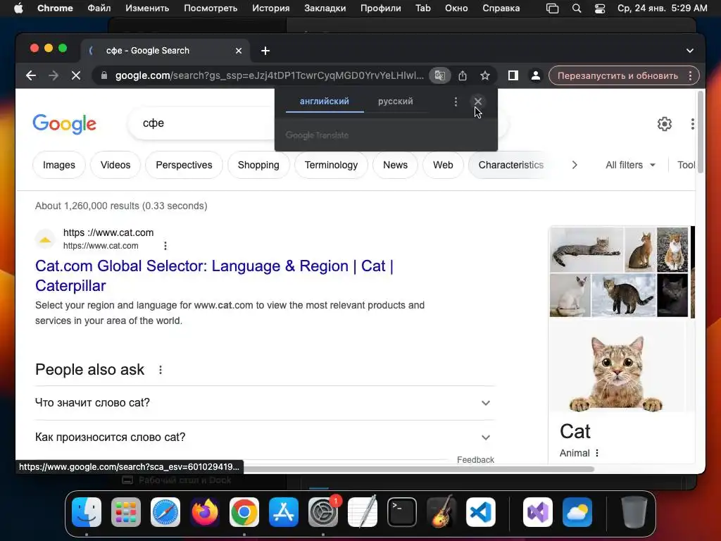Show more search filter chips arrow
Viewport: 721px width, 541px height.
click(575, 165)
